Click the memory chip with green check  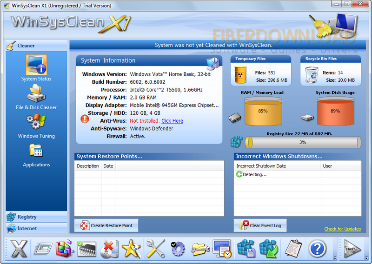[x=86, y=248]
